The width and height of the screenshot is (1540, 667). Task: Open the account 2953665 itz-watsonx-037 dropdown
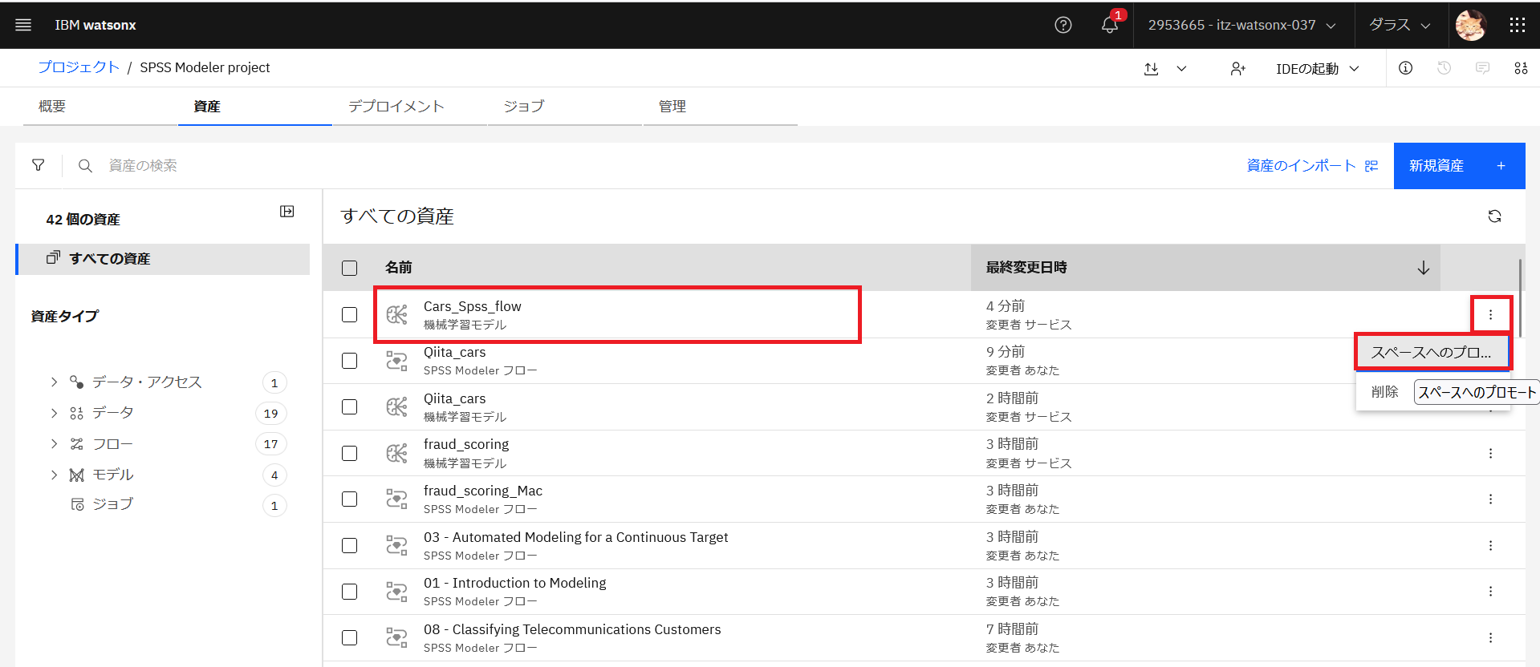click(x=1242, y=25)
